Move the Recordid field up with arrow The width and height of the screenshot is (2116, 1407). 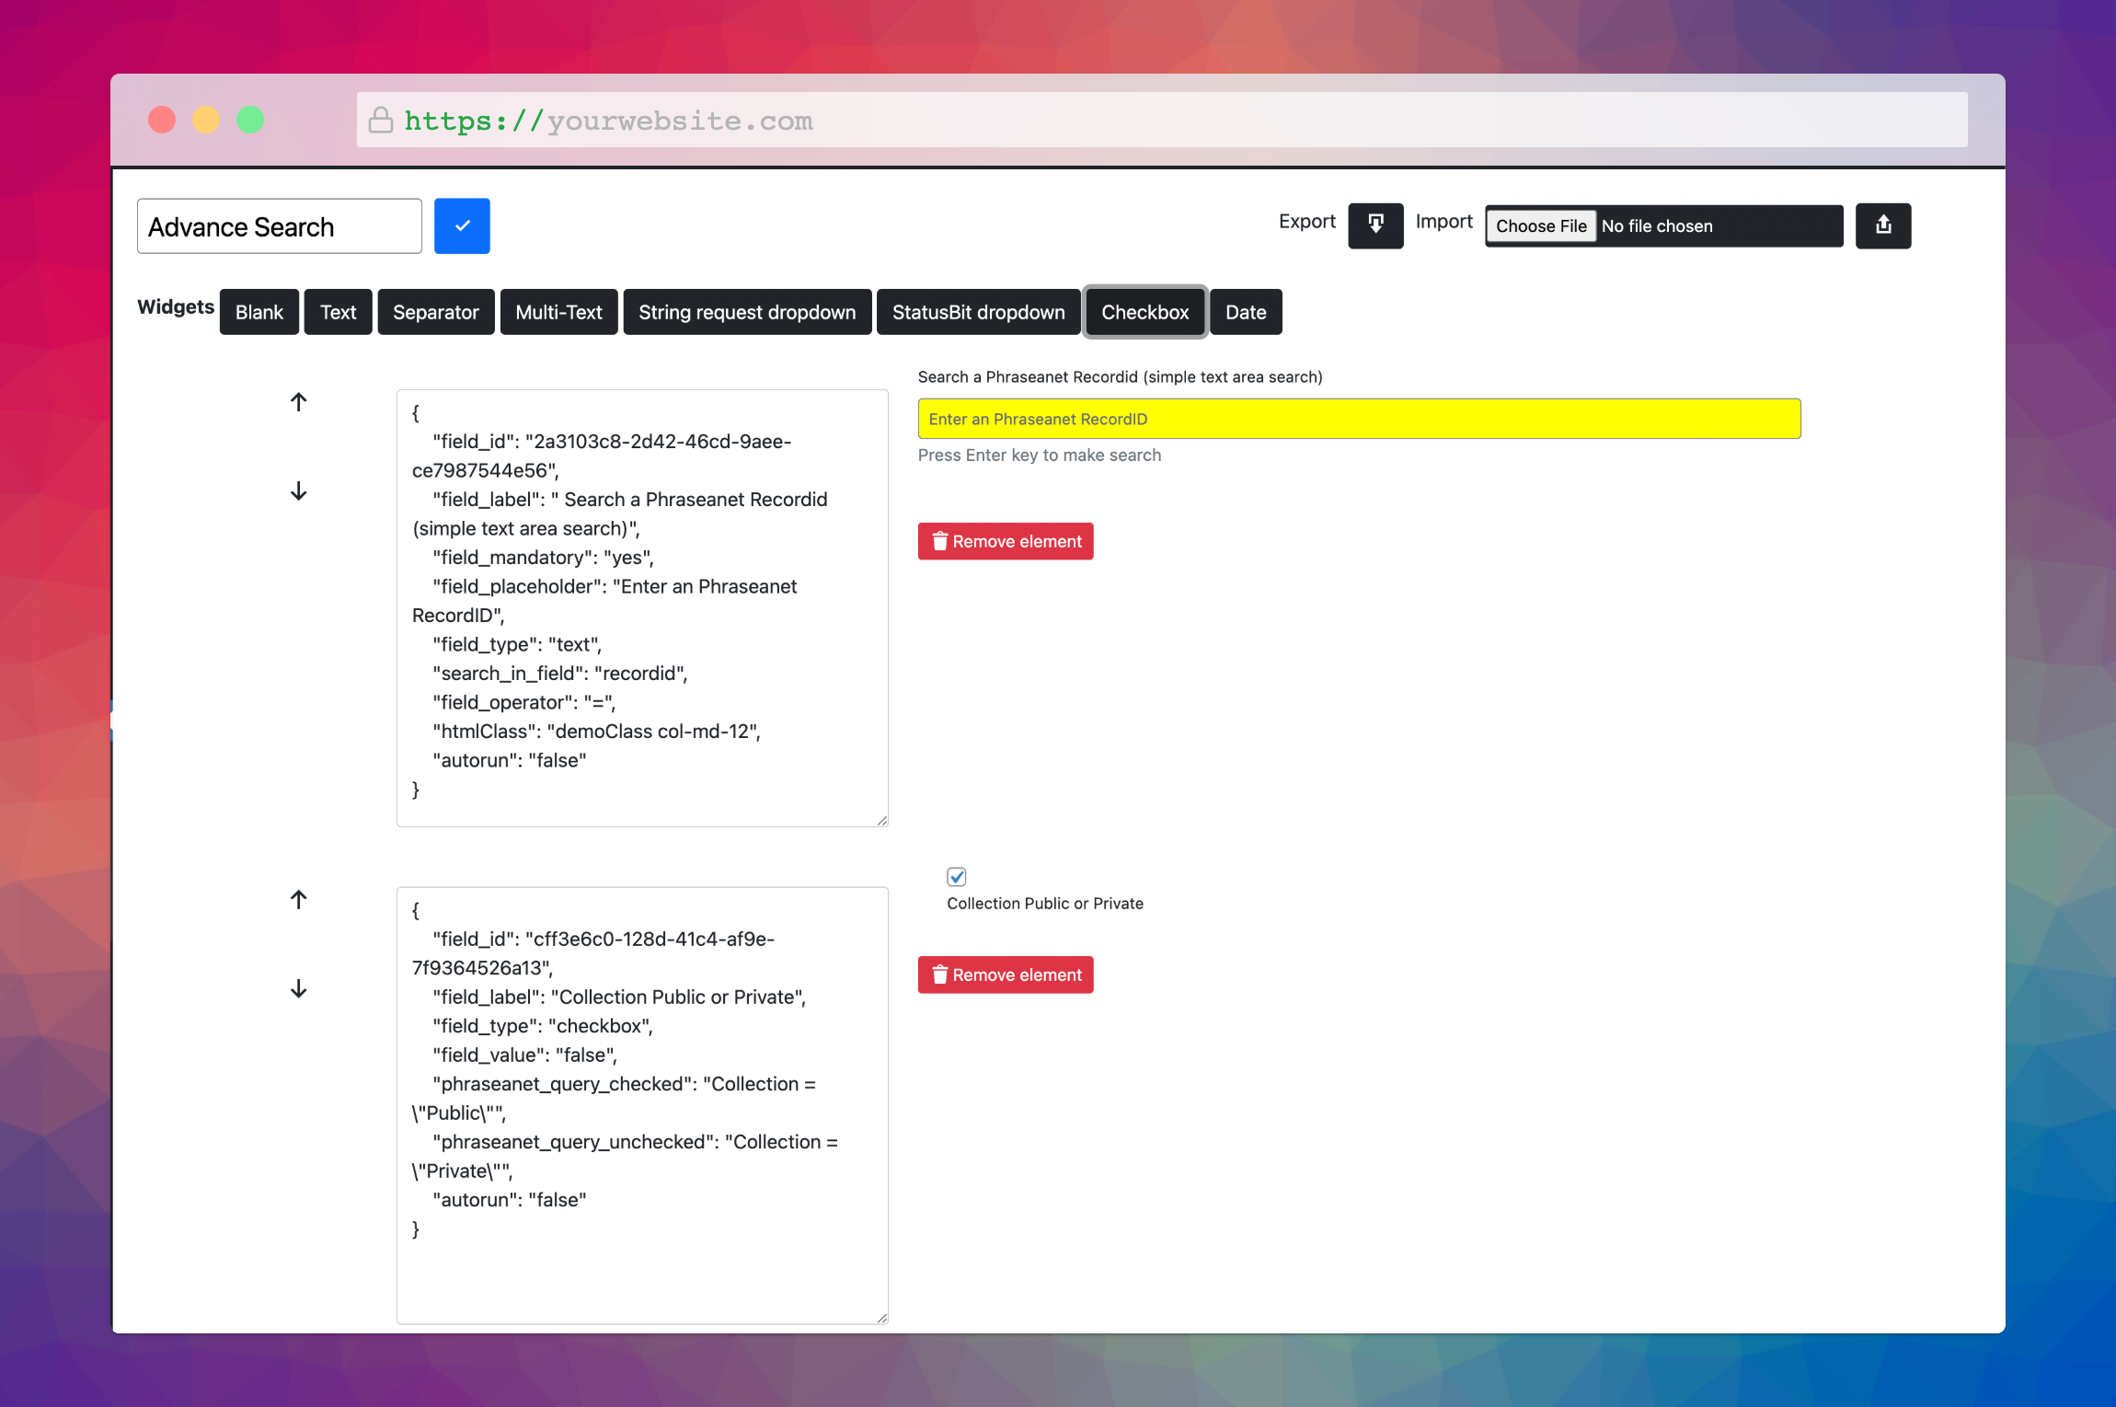pos(298,402)
